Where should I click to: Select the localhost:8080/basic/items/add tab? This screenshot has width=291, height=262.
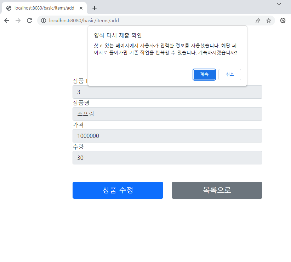click(x=44, y=8)
